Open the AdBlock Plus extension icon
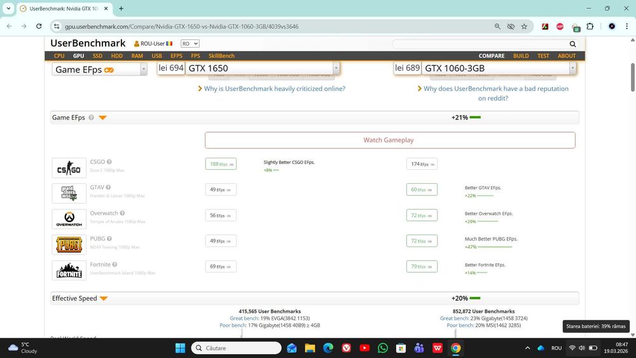Image resolution: width=636 pixels, height=358 pixels. 560,26
